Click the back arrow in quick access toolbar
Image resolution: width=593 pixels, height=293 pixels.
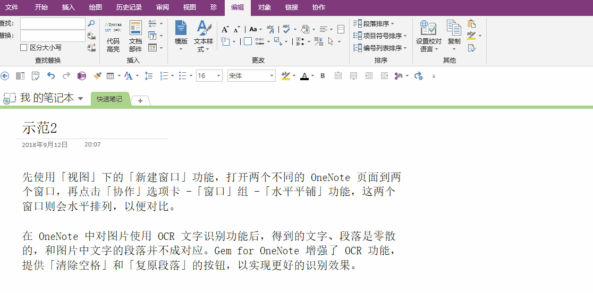pyautogui.click(x=5, y=76)
